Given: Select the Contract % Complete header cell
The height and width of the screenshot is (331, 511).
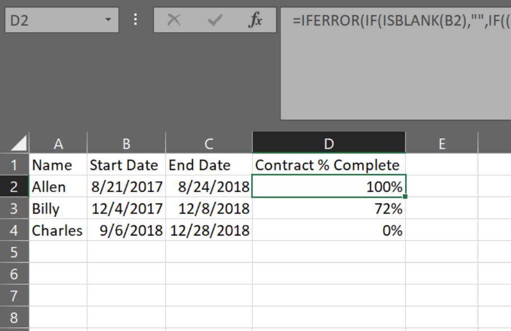Looking at the screenshot, I should pos(329,165).
